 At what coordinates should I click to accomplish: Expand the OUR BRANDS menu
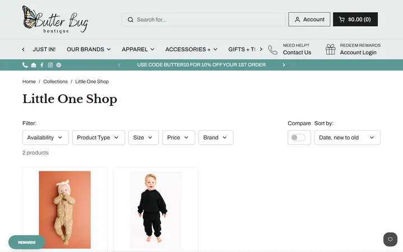coord(88,49)
